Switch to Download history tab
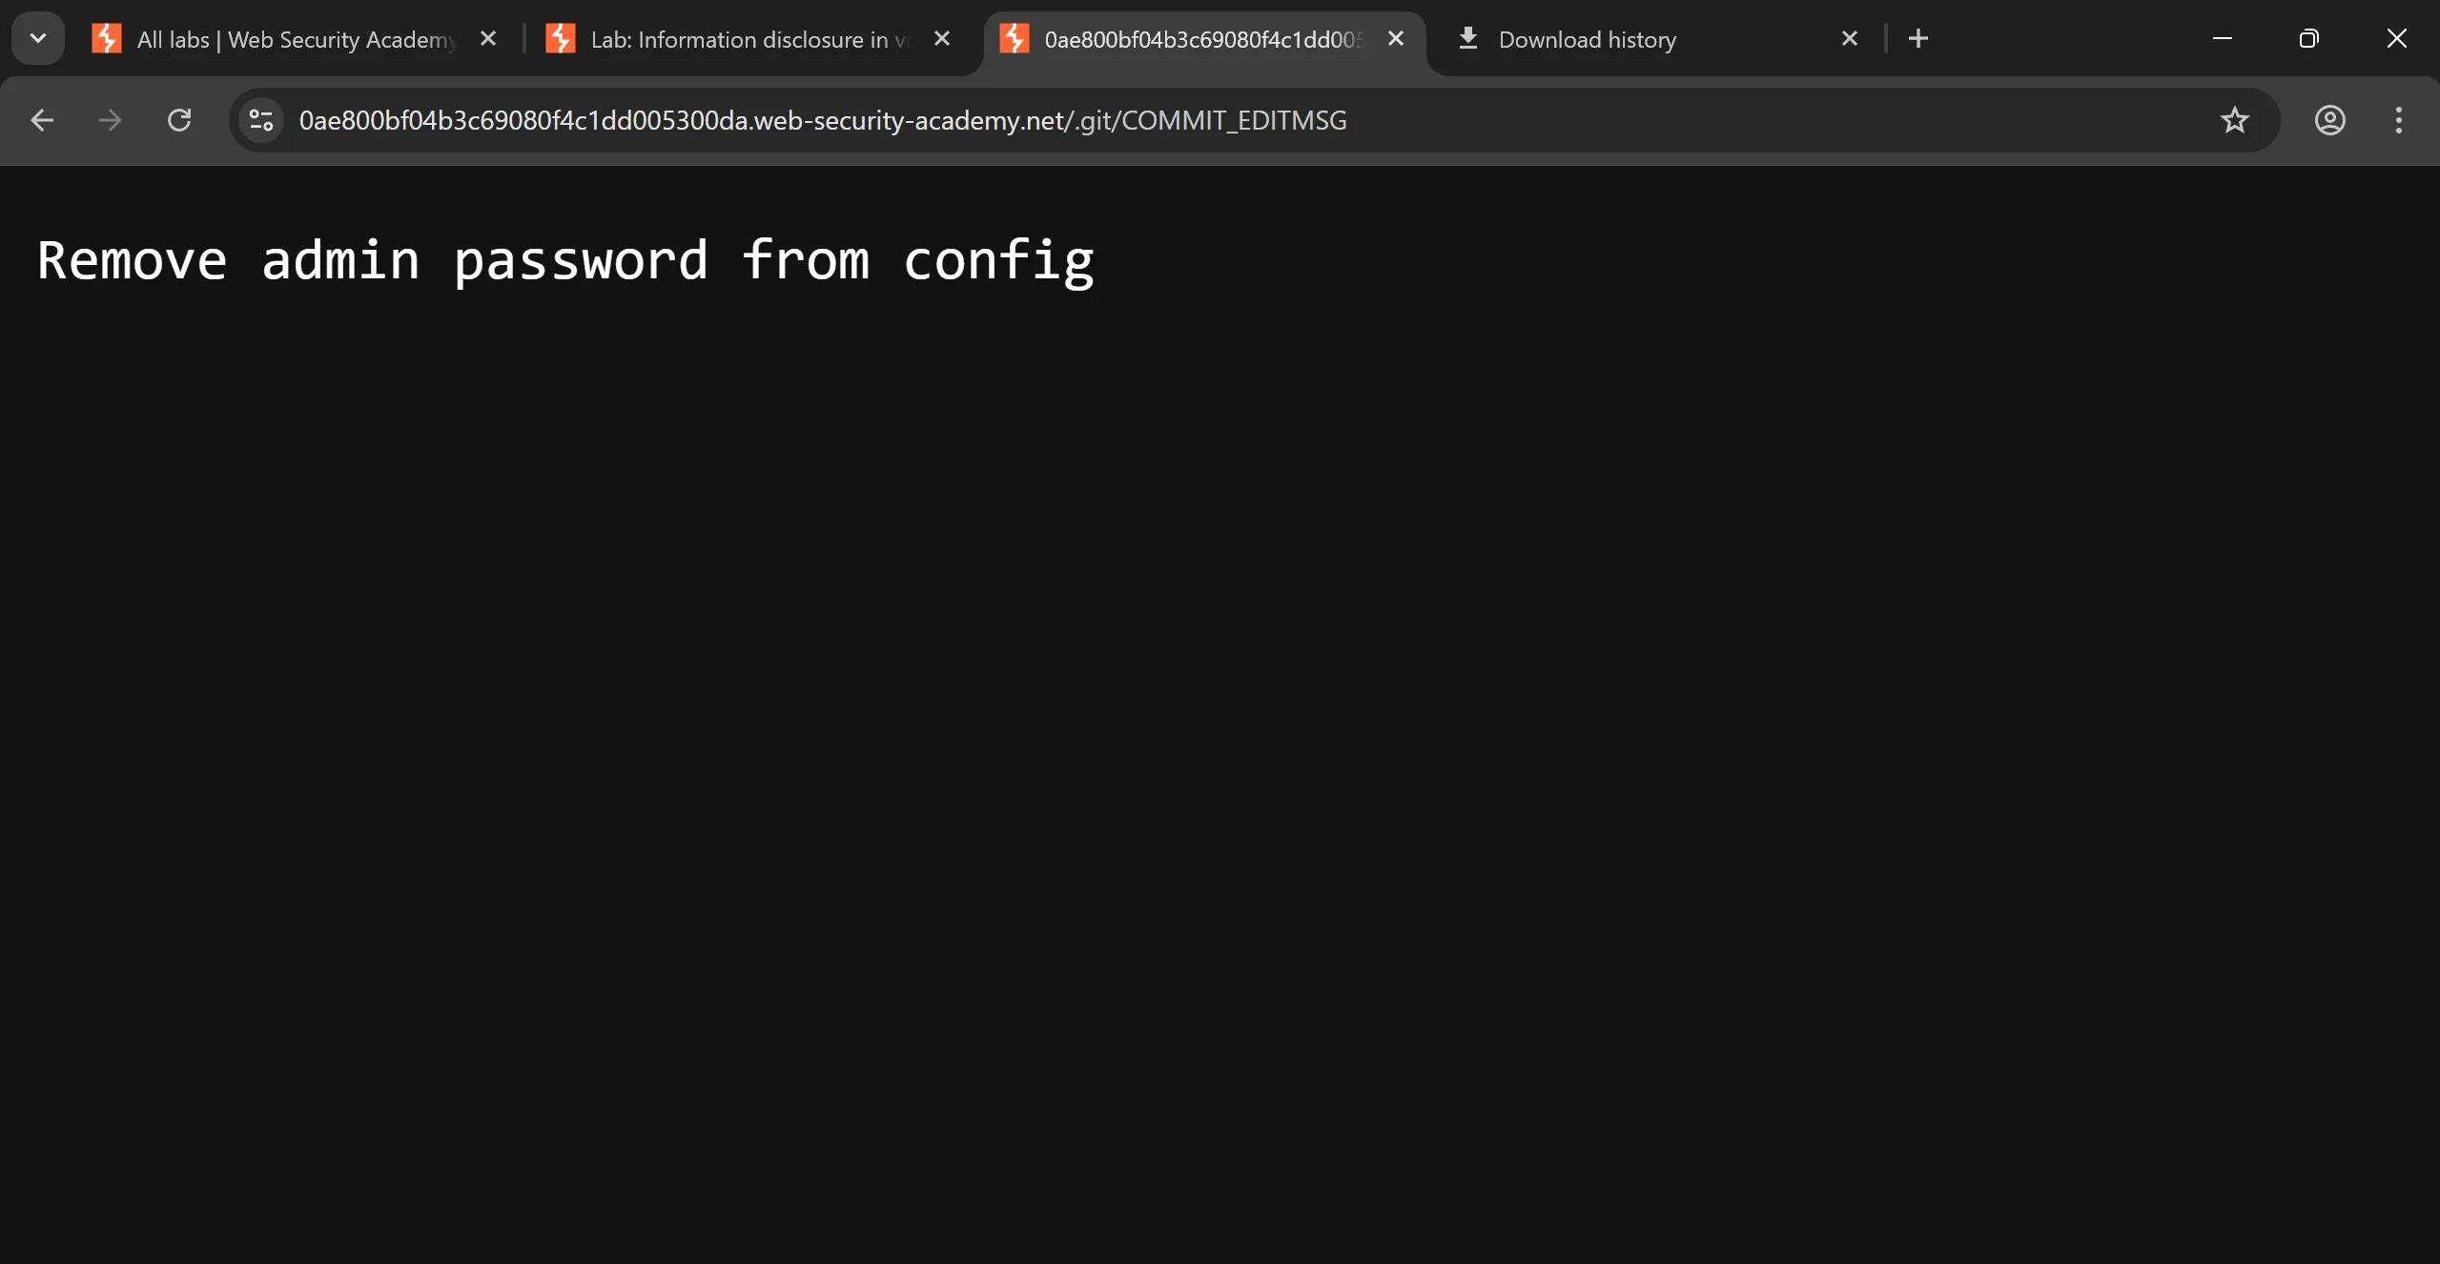 click(1587, 40)
